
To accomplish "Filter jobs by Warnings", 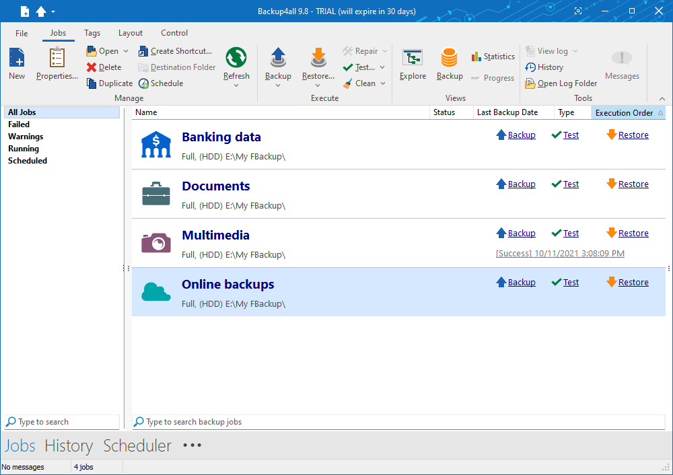I will tap(26, 137).
